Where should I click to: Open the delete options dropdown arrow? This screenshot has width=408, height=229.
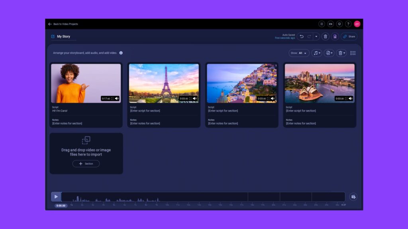(x=344, y=52)
